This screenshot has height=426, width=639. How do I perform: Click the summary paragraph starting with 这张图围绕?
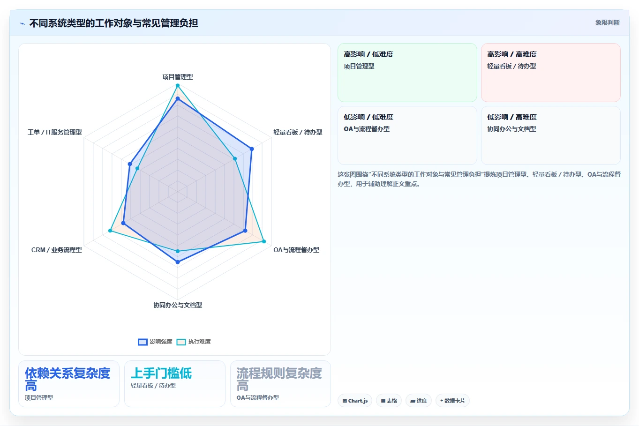479,179
